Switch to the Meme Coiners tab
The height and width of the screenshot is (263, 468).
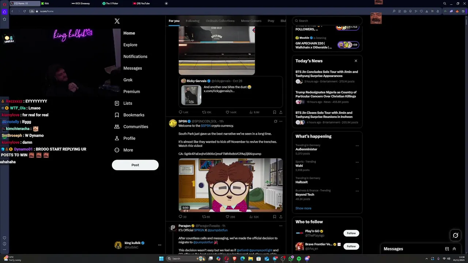click(251, 21)
